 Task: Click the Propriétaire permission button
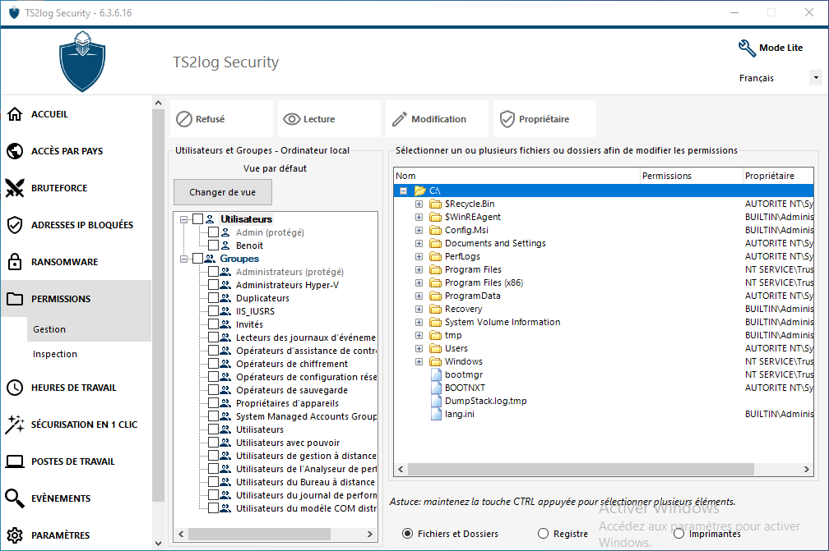(x=545, y=119)
